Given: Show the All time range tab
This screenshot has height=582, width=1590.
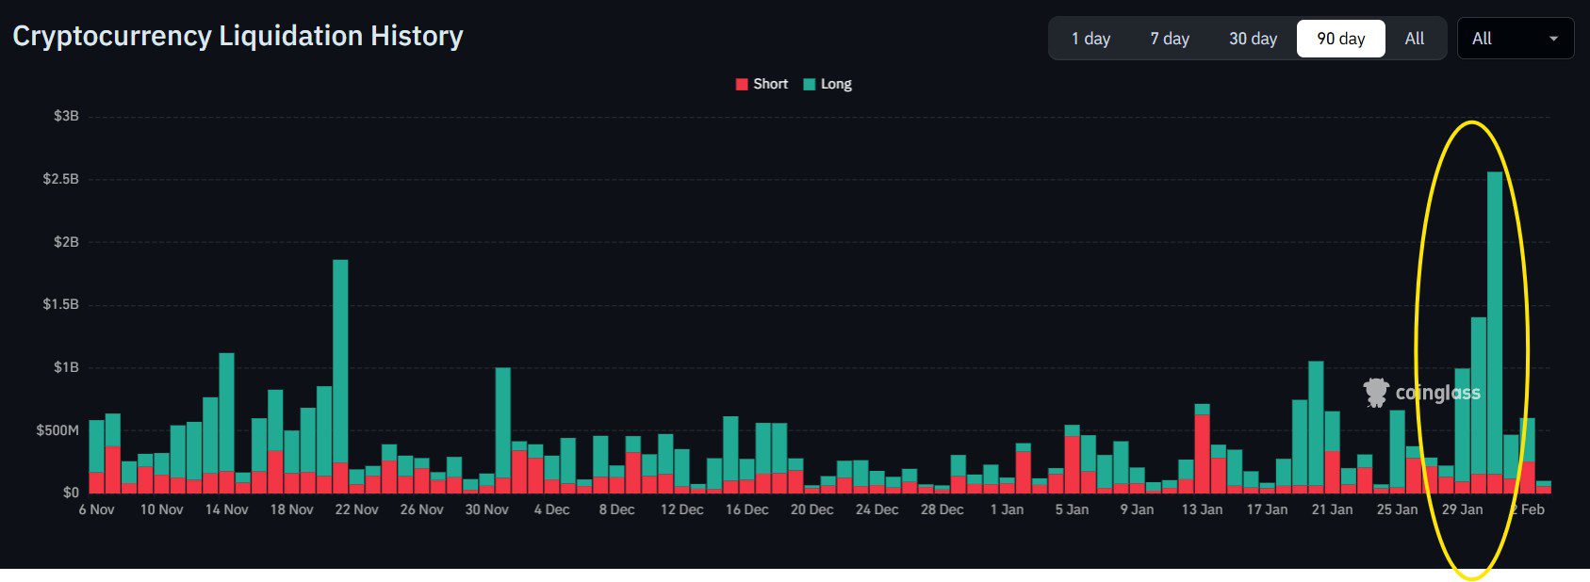Looking at the screenshot, I should (1414, 39).
